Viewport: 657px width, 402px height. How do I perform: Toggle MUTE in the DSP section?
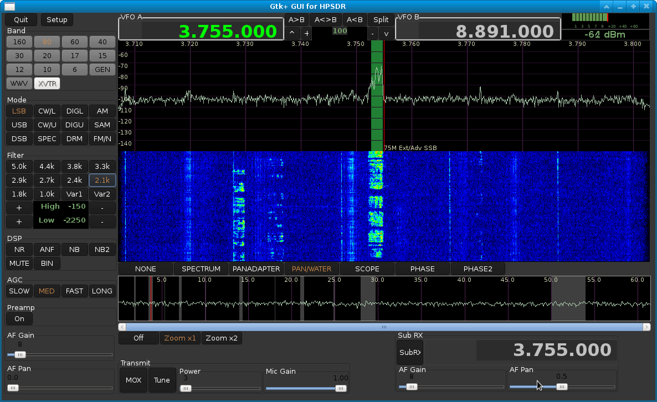tap(19, 263)
